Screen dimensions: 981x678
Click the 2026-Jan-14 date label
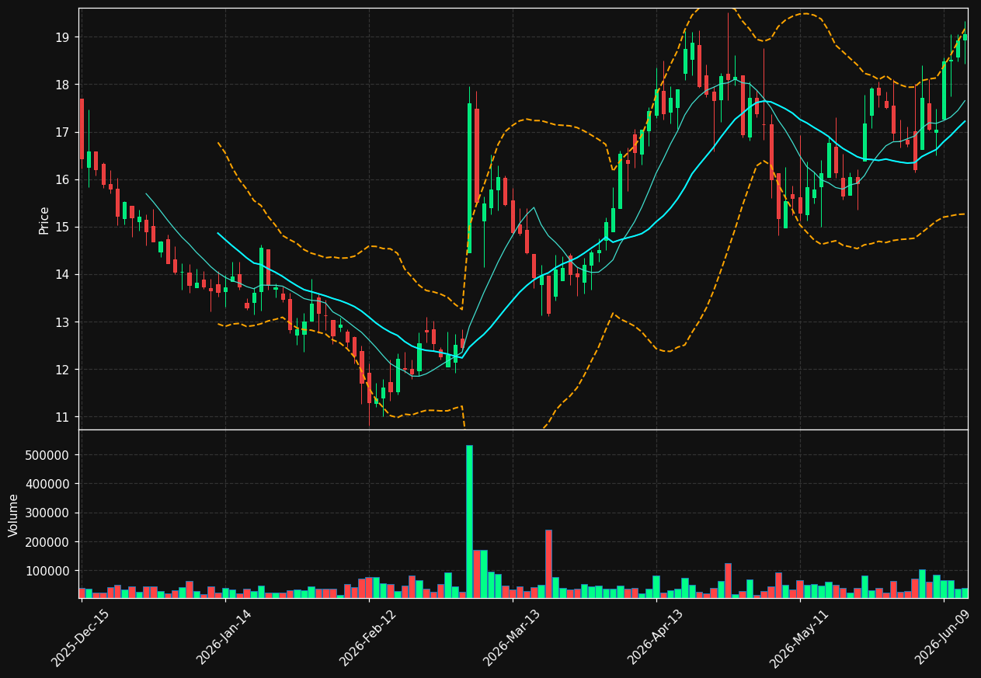pyautogui.click(x=224, y=638)
